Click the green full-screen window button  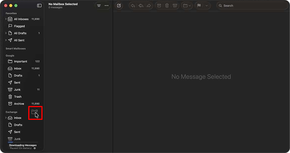point(16,5)
